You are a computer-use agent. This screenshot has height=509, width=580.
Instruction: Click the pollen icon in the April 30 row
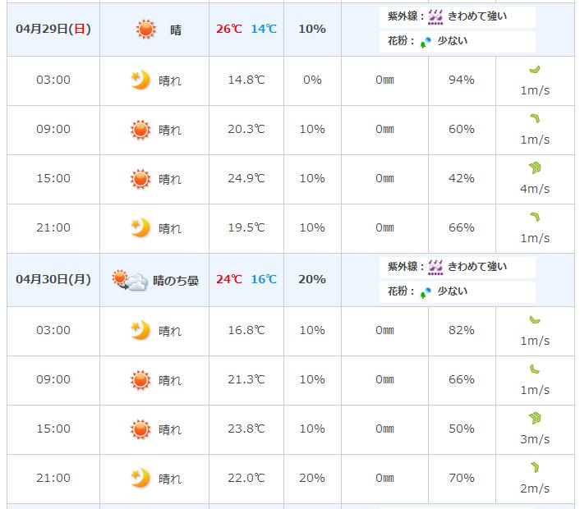(425, 292)
